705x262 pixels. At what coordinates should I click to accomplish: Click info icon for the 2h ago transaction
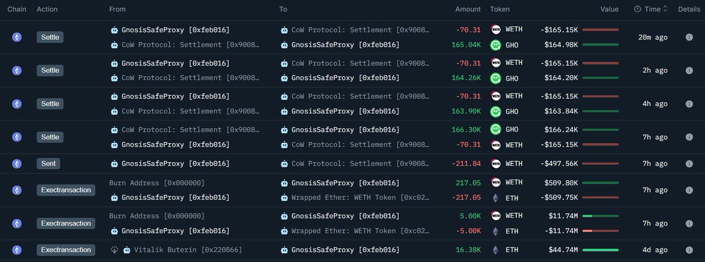(x=689, y=70)
